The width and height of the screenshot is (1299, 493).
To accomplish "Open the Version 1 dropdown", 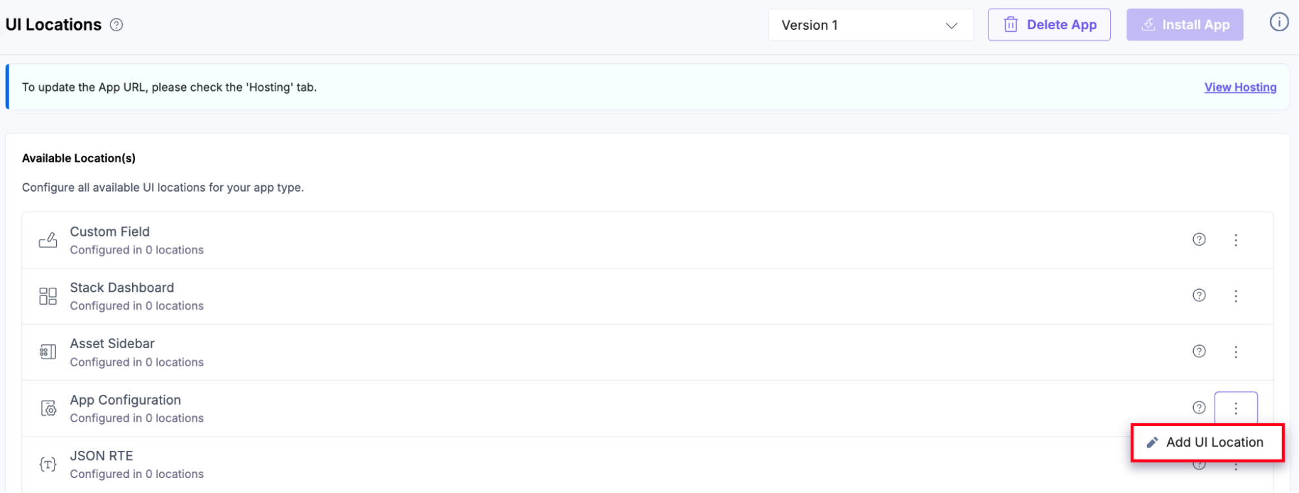I will pos(870,25).
